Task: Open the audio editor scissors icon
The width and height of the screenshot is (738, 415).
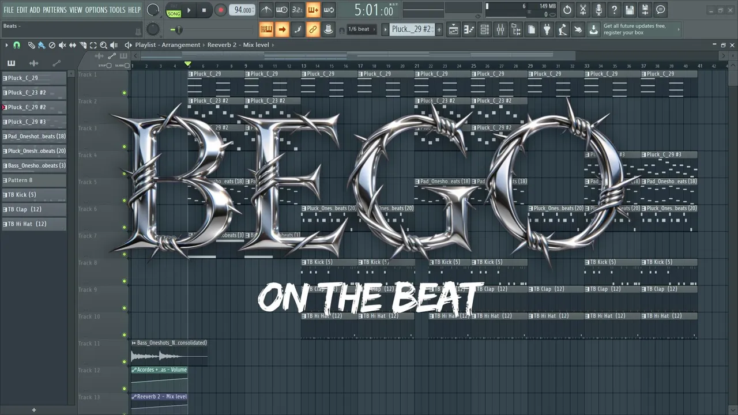Action: coord(583,10)
